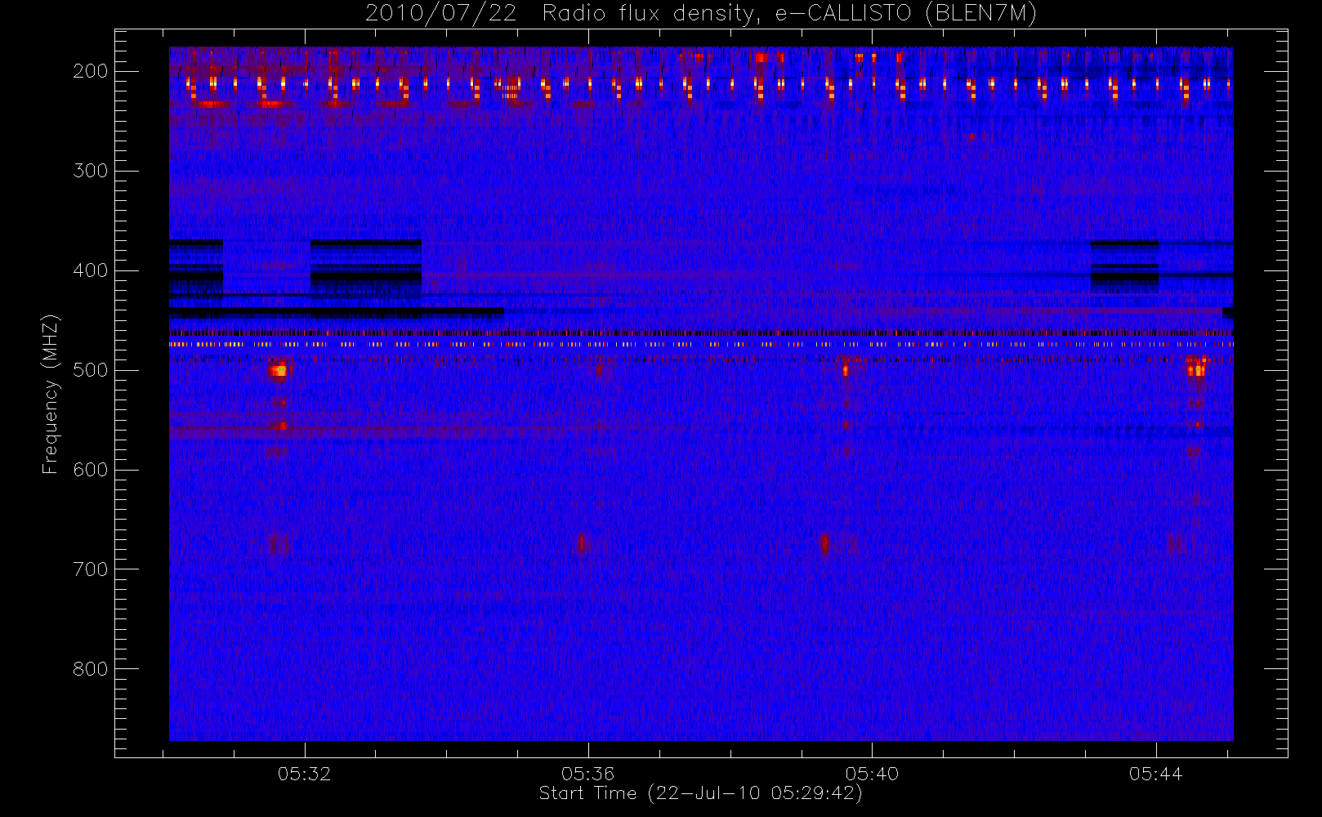The image size is (1322, 817).
Task: Click the 05:44 time tick label
Action: (1155, 773)
